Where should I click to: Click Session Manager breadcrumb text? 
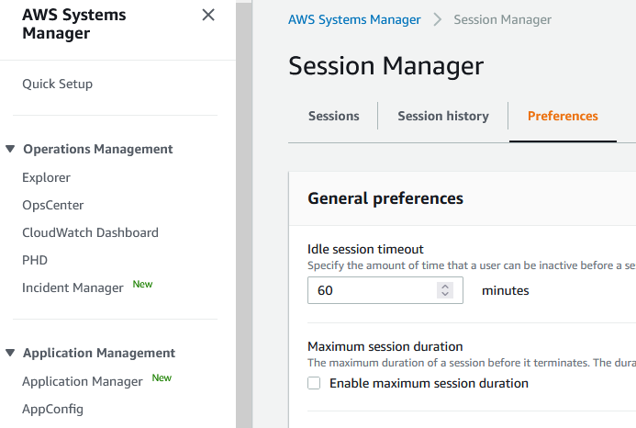point(502,19)
